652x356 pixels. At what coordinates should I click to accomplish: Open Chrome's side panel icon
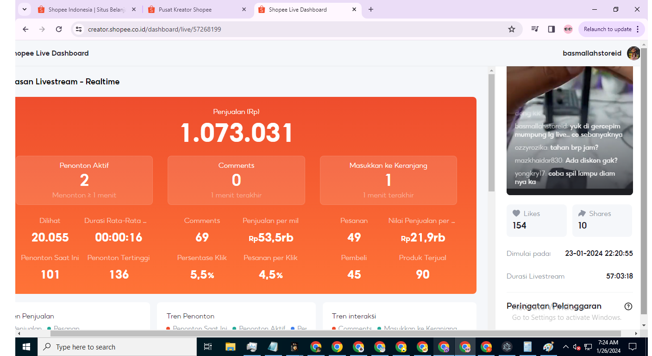click(551, 29)
